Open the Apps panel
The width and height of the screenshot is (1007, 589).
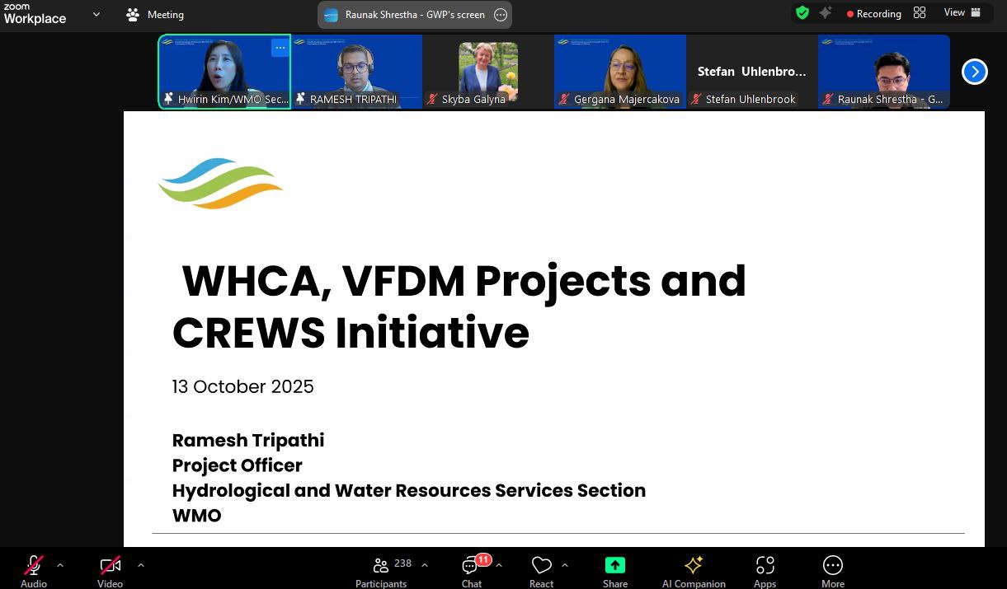click(x=765, y=571)
